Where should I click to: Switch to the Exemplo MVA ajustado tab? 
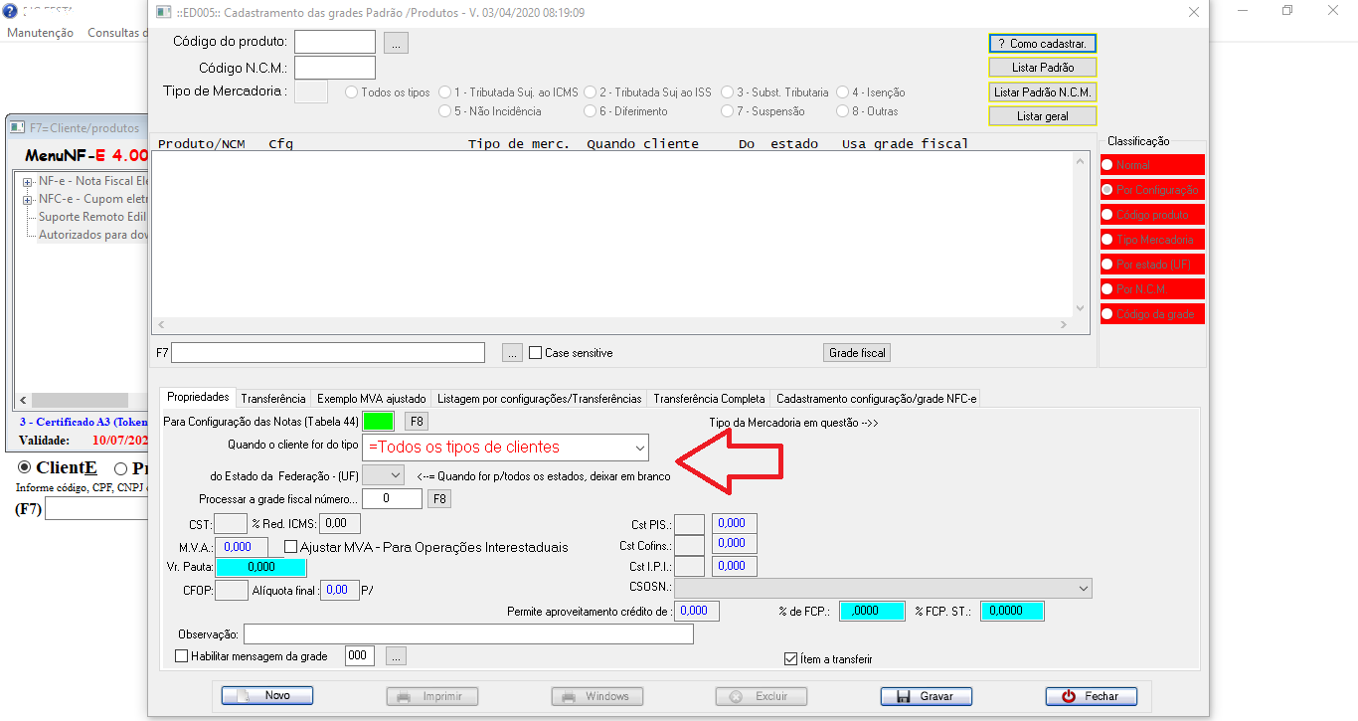(x=371, y=399)
